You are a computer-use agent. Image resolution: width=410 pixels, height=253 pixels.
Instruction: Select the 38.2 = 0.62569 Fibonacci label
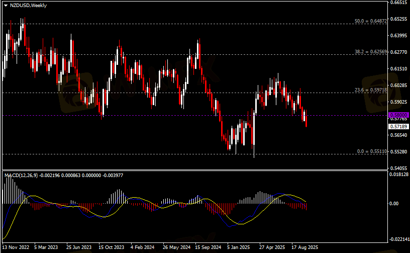pos(371,52)
